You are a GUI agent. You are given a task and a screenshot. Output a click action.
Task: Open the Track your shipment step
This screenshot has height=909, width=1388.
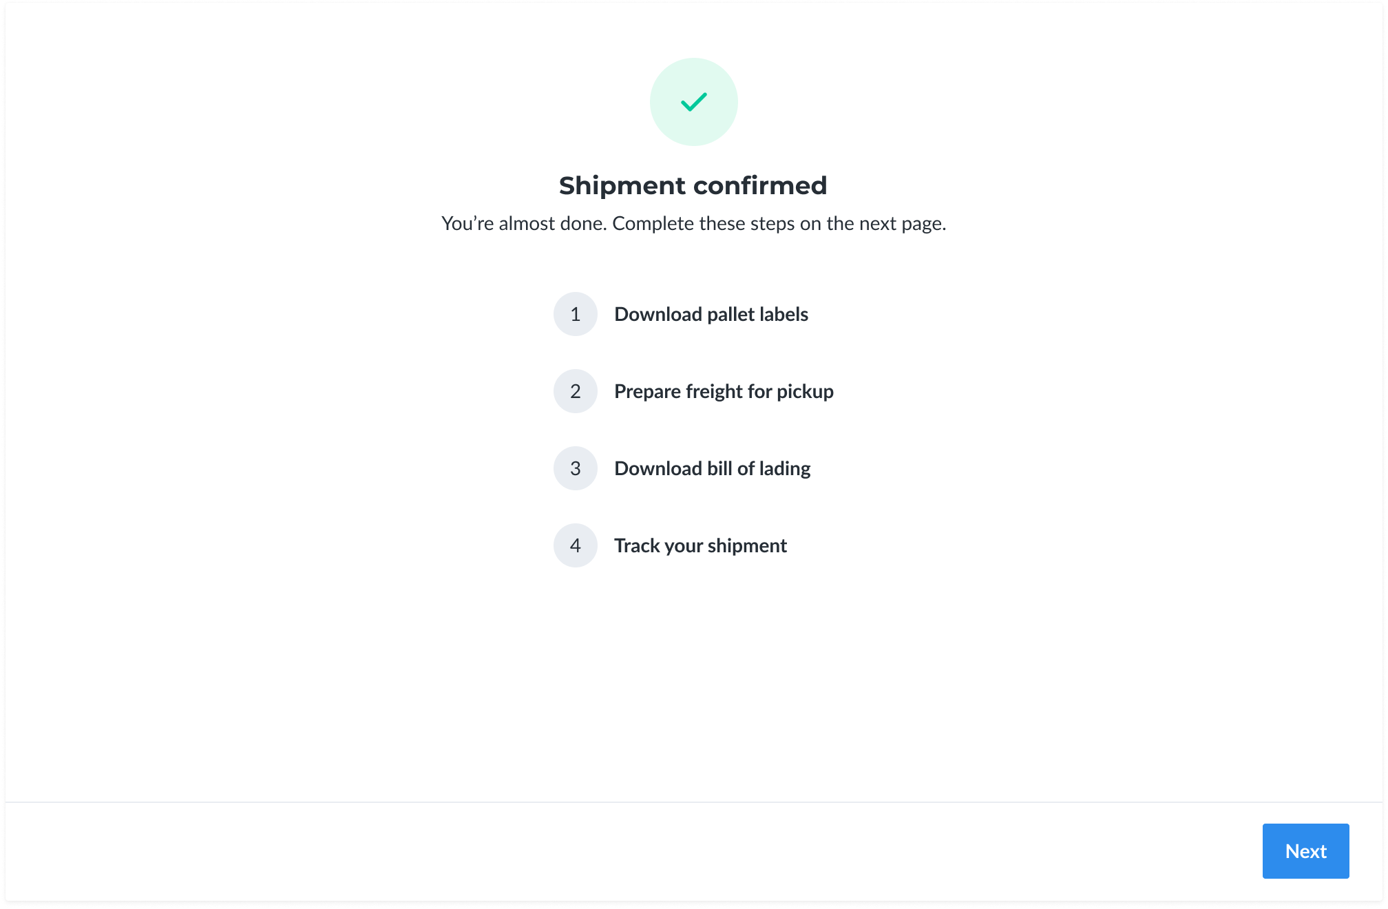(x=700, y=546)
